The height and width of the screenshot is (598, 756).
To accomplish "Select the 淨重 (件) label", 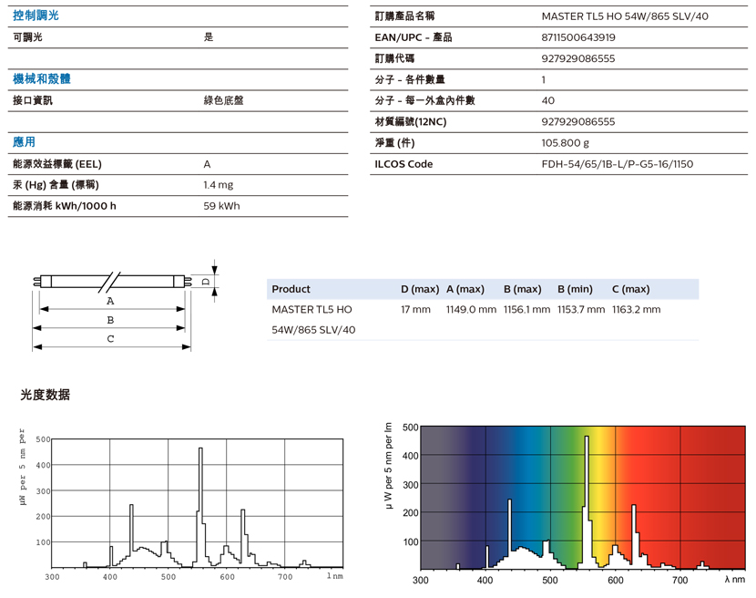I will coord(394,143).
